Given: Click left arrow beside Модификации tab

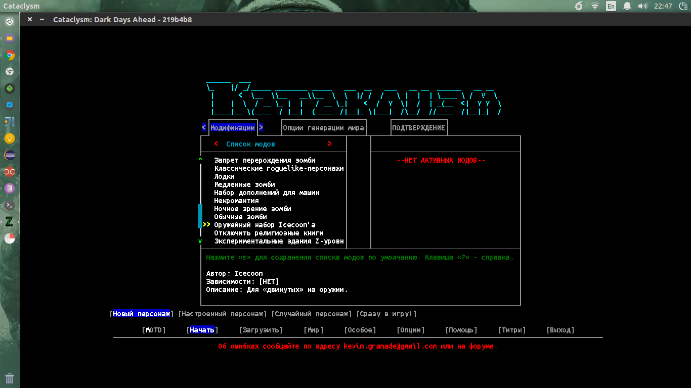Looking at the screenshot, I should tap(204, 128).
